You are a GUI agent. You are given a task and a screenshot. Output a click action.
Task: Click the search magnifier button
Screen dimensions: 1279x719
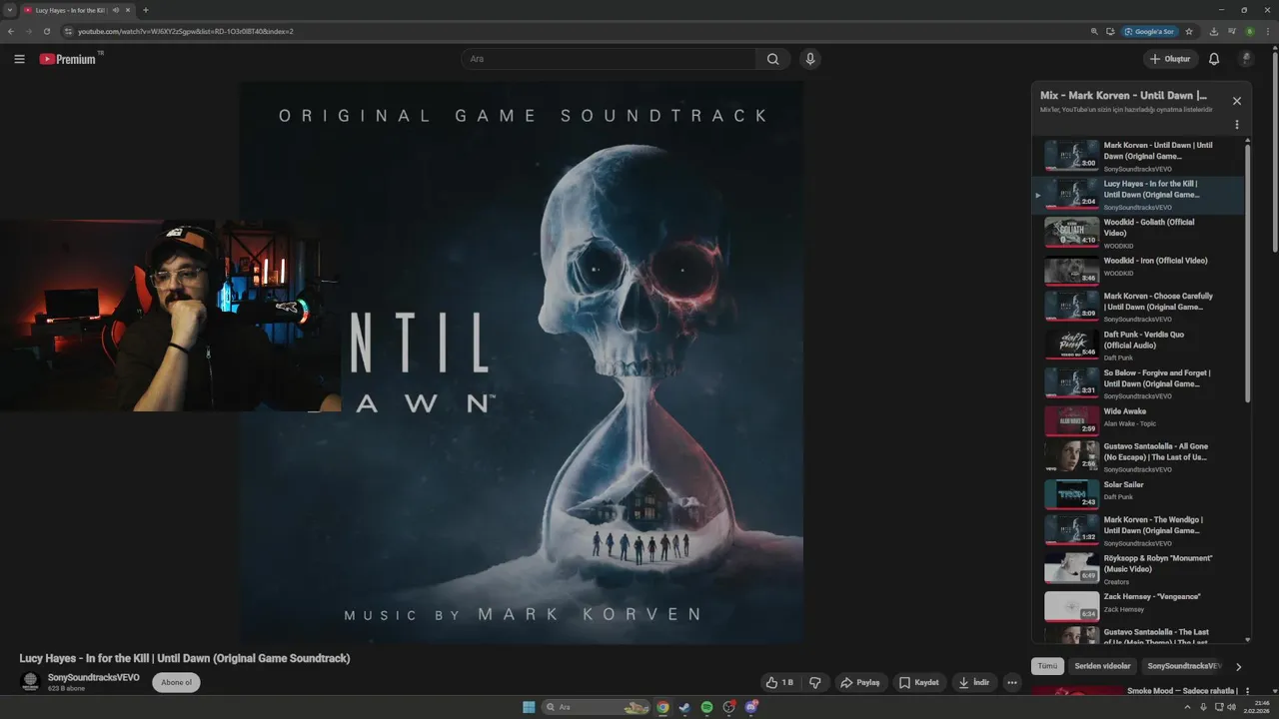point(772,59)
